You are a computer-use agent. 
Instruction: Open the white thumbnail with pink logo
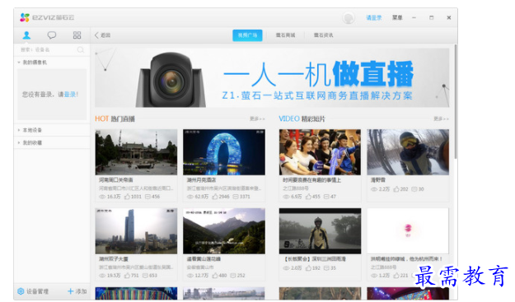(x=408, y=231)
